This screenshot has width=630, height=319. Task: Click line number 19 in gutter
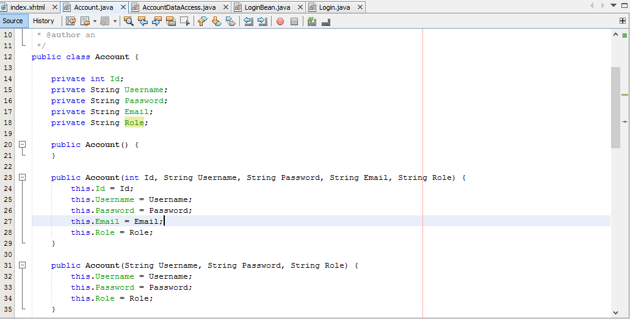pos(8,134)
